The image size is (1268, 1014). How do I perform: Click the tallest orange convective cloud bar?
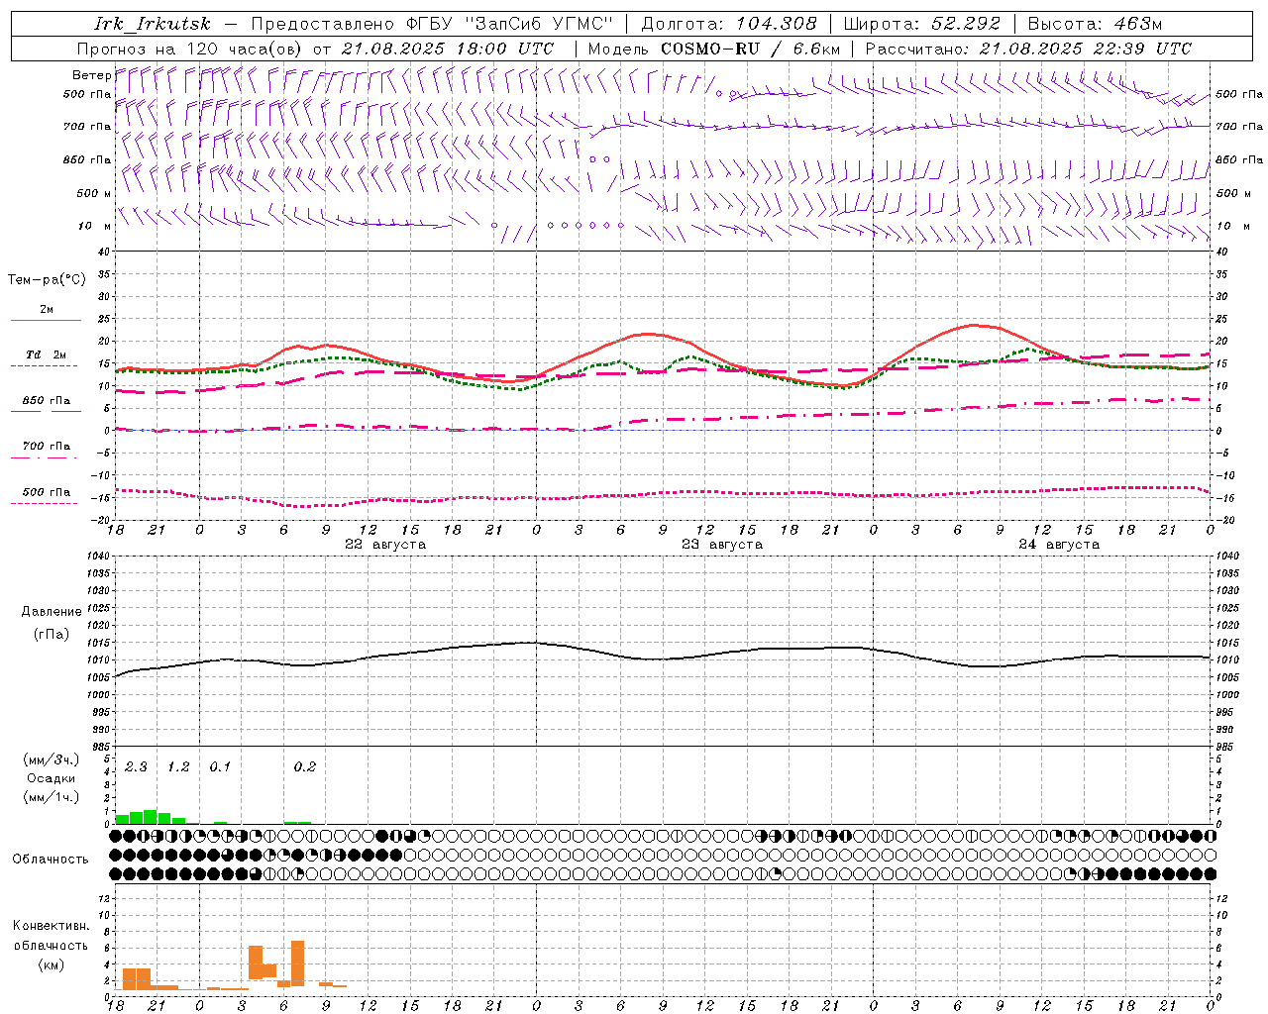tap(297, 963)
